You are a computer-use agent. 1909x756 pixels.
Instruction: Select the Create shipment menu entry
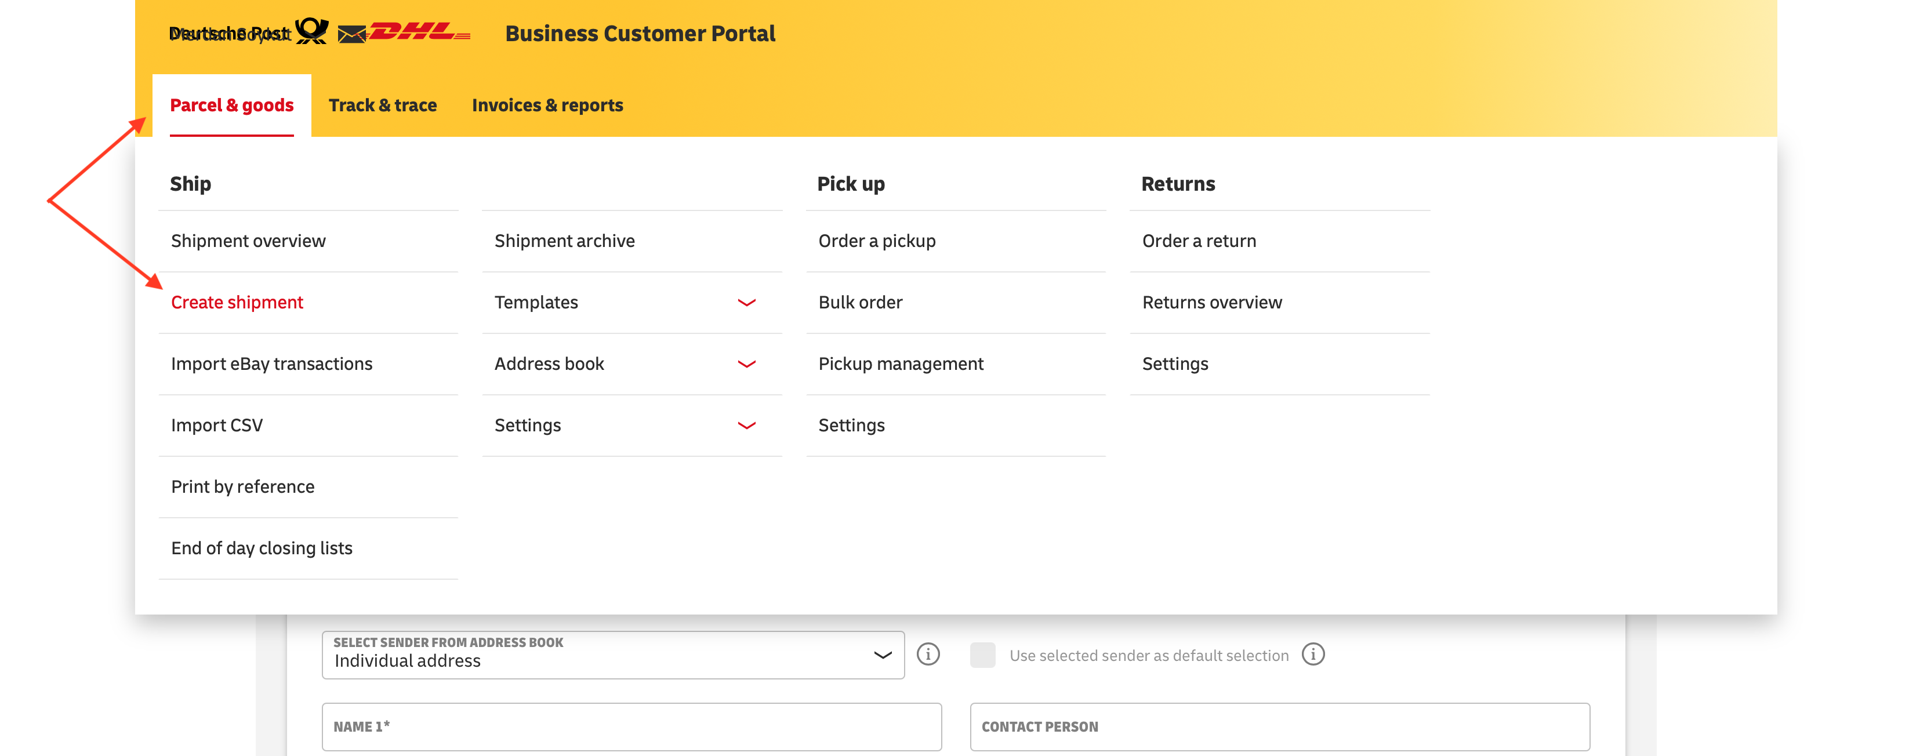click(237, 303)
